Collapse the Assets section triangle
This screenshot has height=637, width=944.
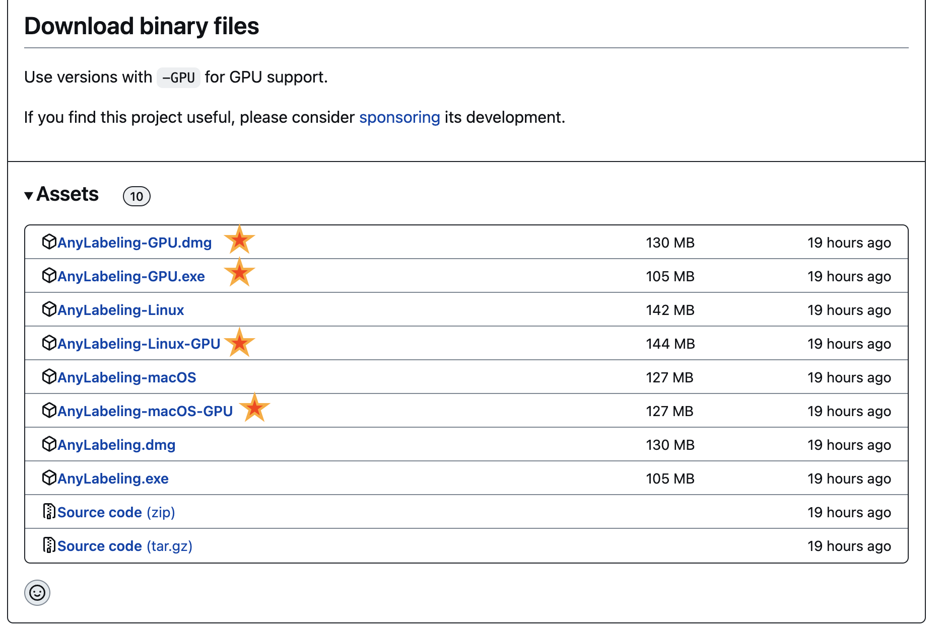(x=29, y=195)
